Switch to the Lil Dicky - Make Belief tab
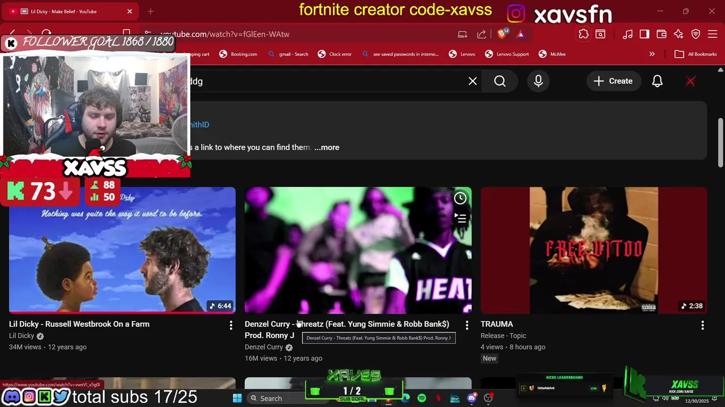Image resolution: width=725 pixels, height=407 pixels. pos(71,11)
